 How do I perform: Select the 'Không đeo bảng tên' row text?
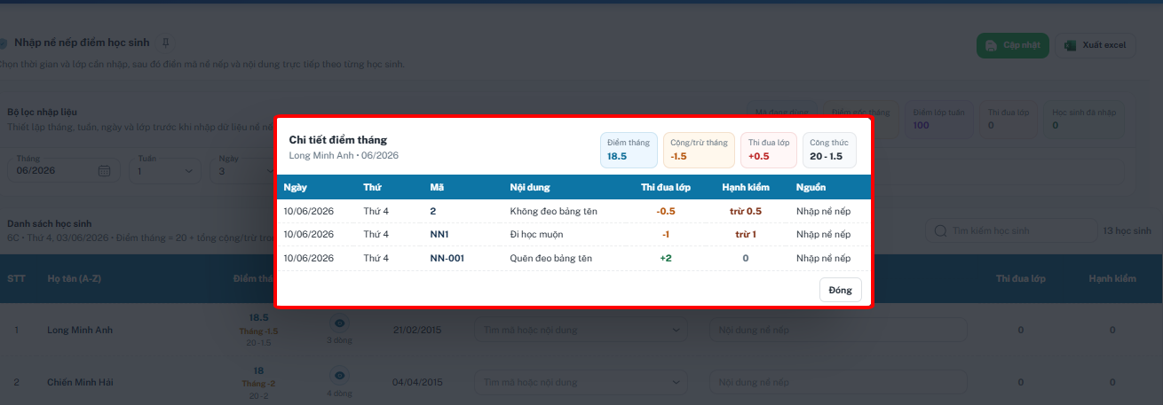point(554,211)
